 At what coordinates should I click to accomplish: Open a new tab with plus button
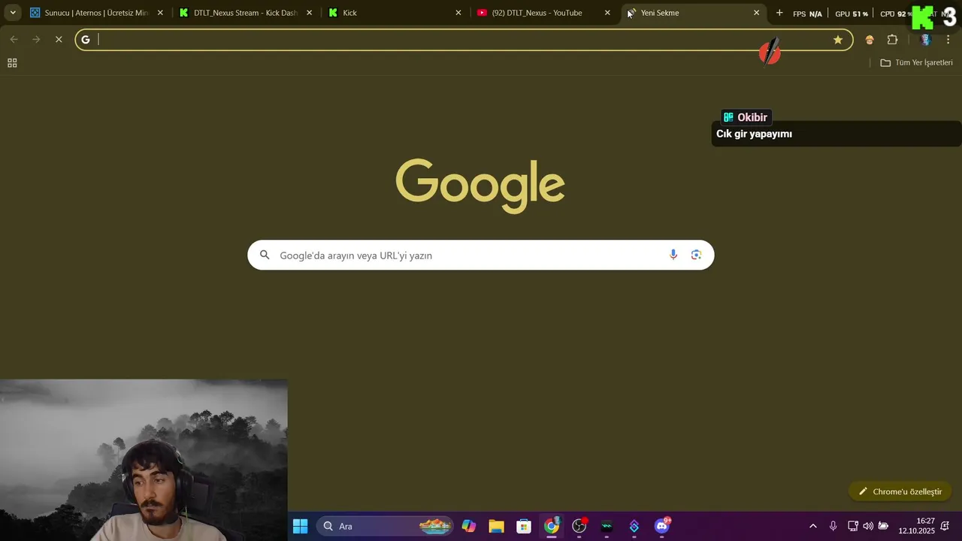pos(779,13)
